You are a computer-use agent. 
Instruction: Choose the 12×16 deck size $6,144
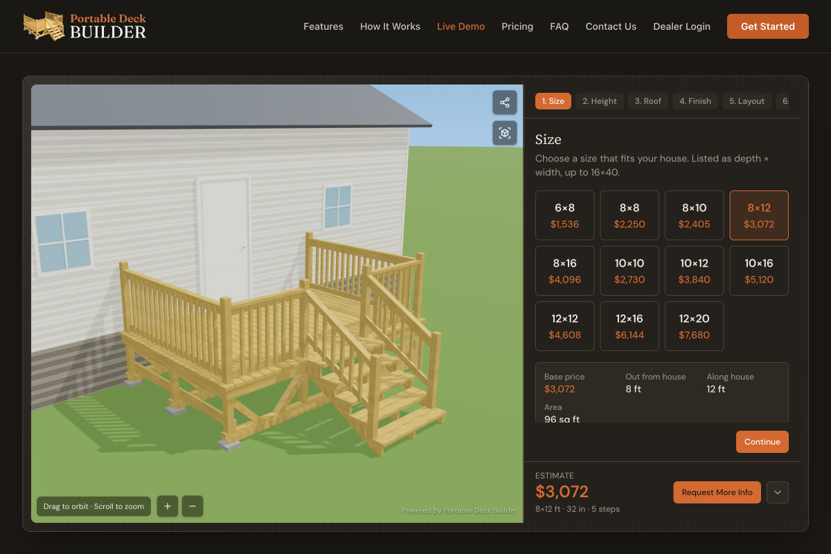pyautogui.click(x=629, y=326)
